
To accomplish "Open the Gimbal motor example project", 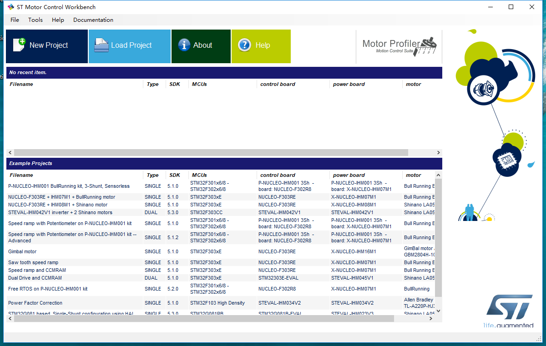I will pos(22,251).
